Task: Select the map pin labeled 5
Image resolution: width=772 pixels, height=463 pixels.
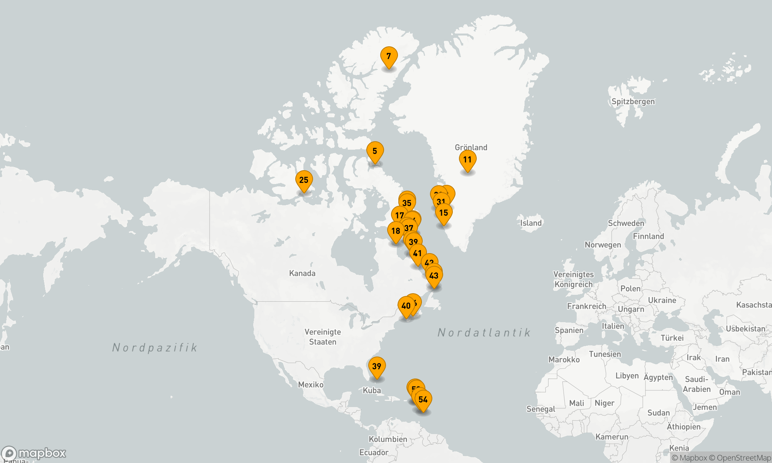Action: (x=375, y=151)
